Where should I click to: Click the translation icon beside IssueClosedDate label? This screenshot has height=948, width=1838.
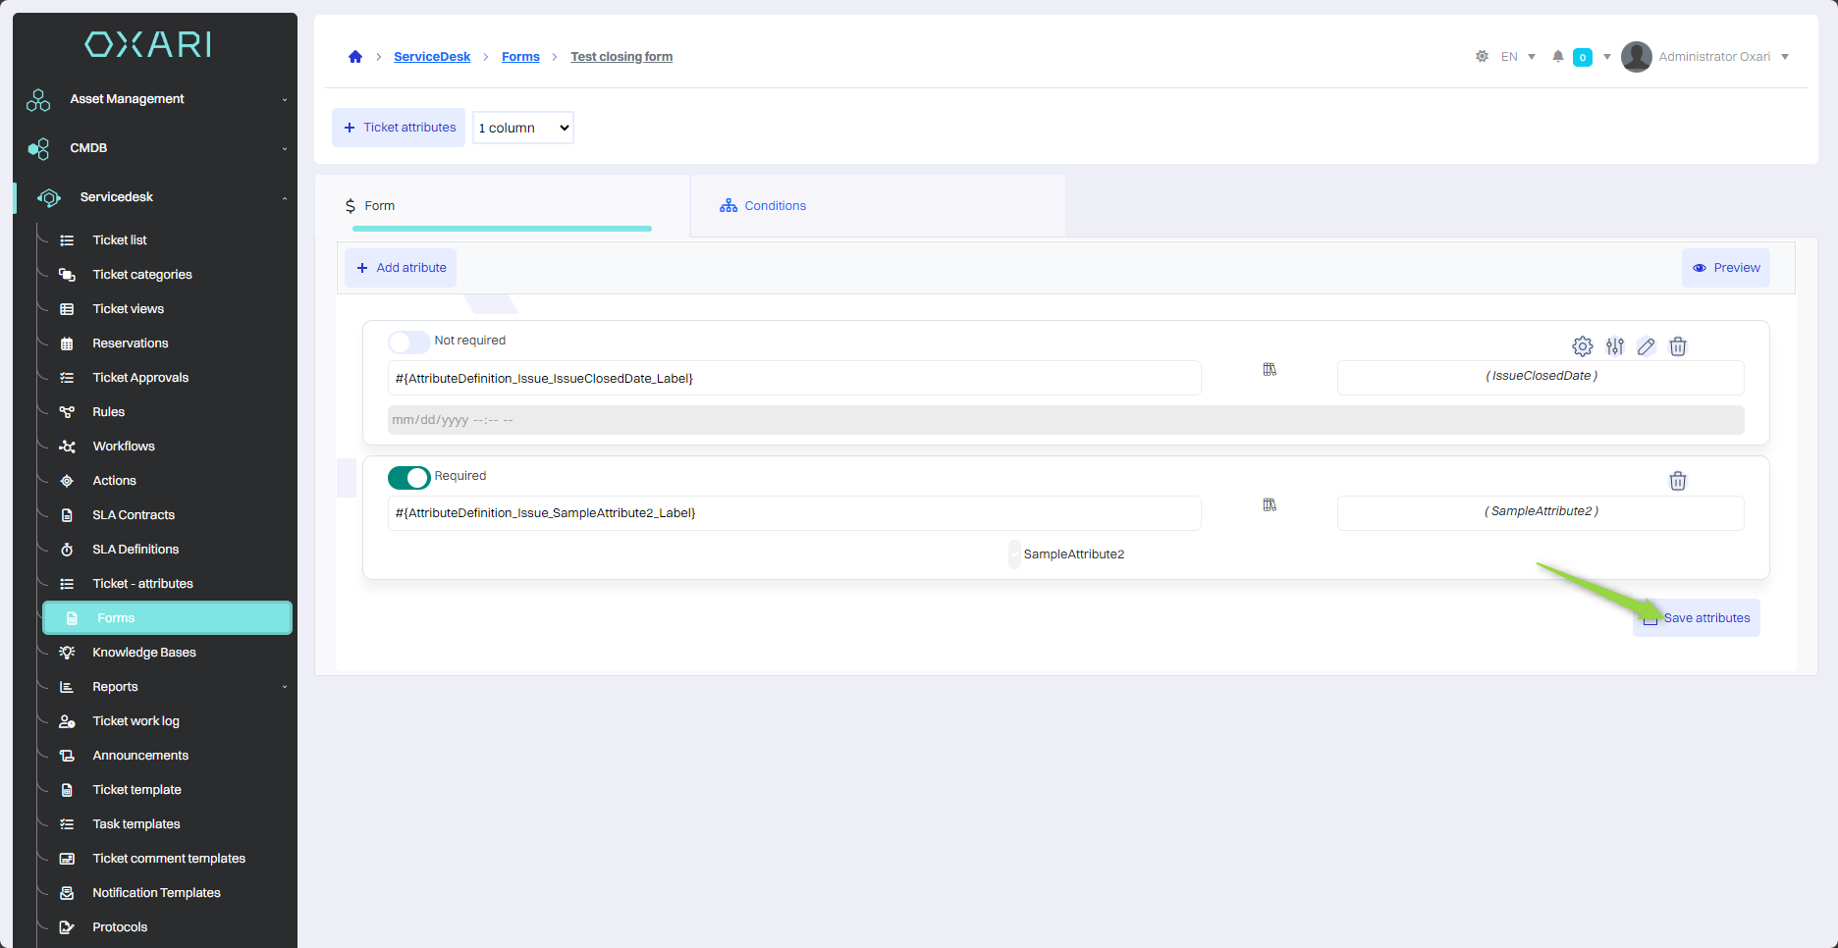pos(1270,370)
